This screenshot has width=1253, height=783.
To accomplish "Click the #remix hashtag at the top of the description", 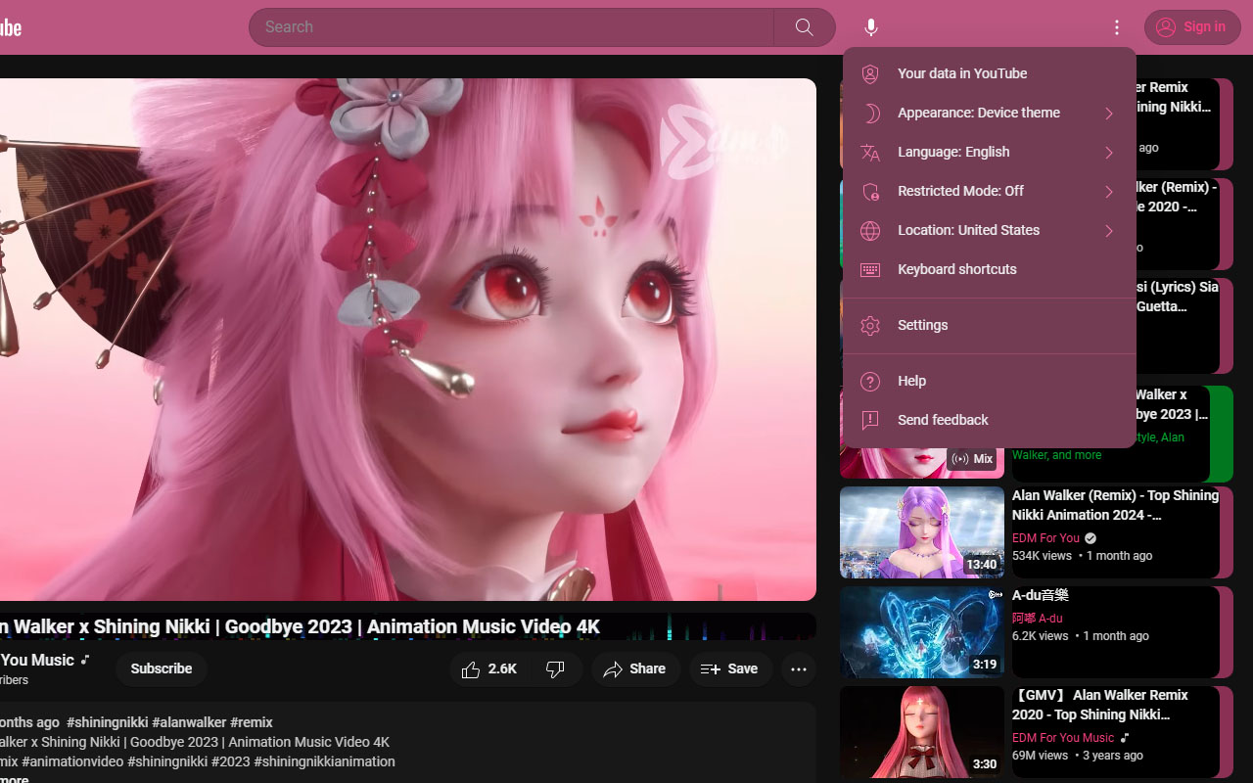I will point(252,722).
